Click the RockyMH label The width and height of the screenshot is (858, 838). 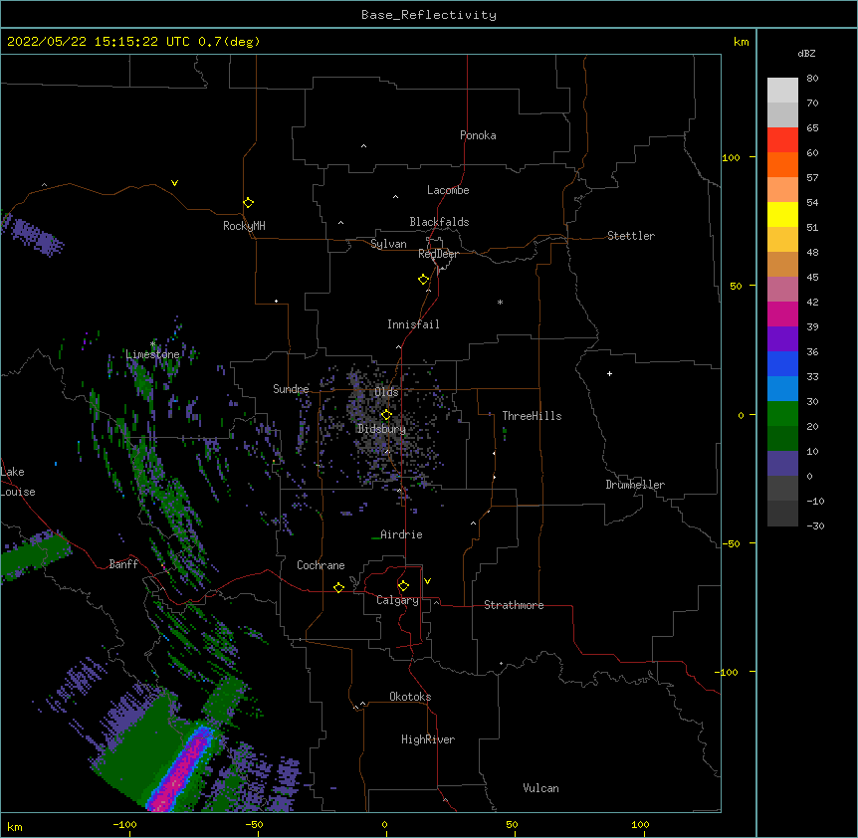coord(244,226)
